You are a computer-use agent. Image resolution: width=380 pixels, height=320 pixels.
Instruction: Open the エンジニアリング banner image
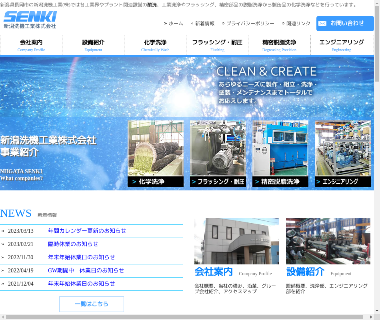click(x=343, y=154)
